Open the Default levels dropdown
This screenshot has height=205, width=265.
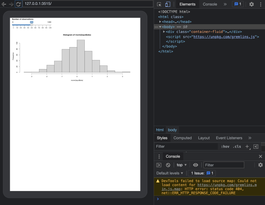point(170,173)
